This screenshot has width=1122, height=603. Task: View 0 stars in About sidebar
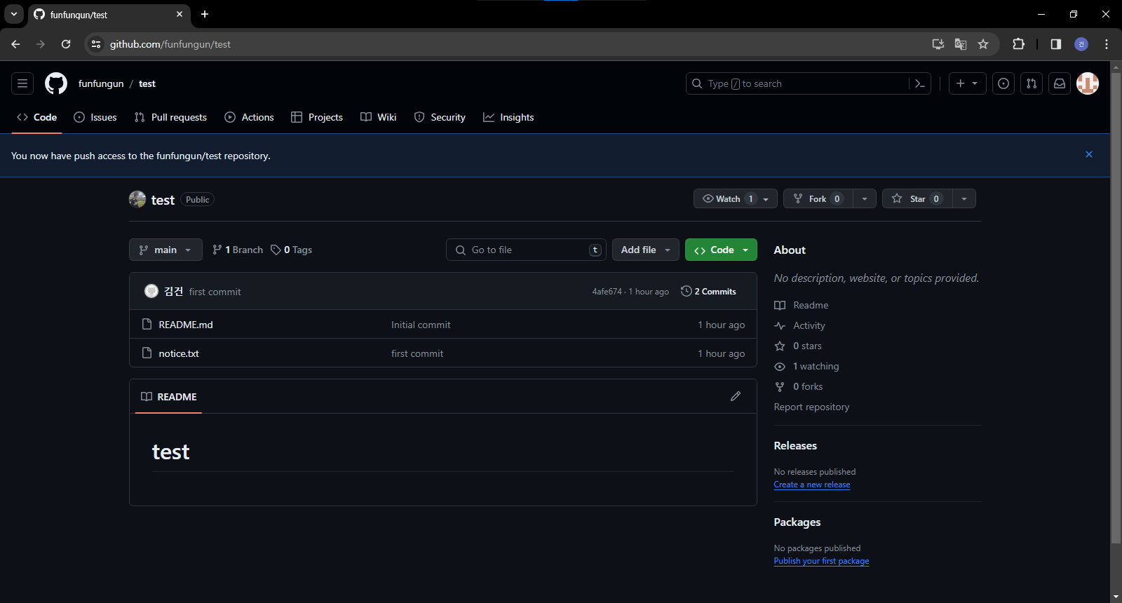click(798, 346)
